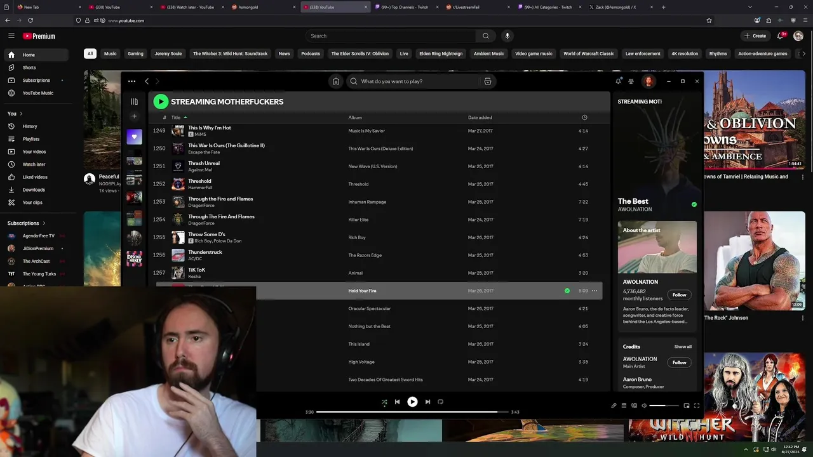Expand the You section chevron
The image size is (813, 457).
[x=21, y=114]
